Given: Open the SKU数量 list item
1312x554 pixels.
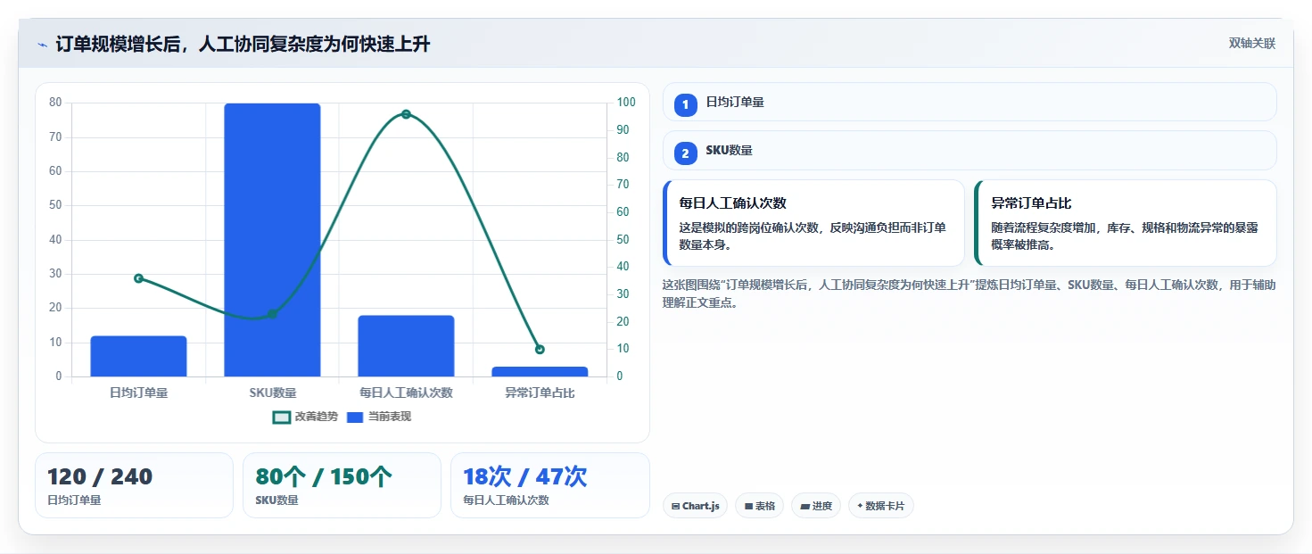Looking at the screenshot, I should tap(970, 150).
